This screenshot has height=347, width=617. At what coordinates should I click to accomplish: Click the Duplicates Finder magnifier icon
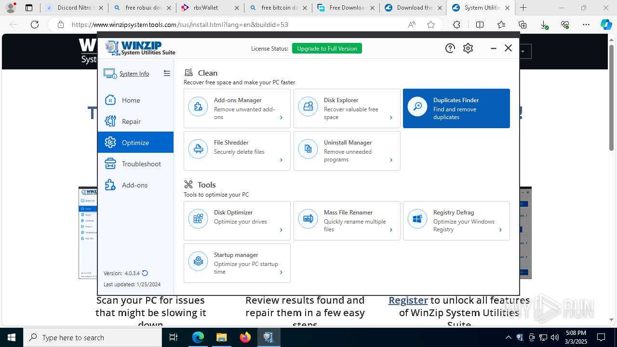tap(417, 107)
